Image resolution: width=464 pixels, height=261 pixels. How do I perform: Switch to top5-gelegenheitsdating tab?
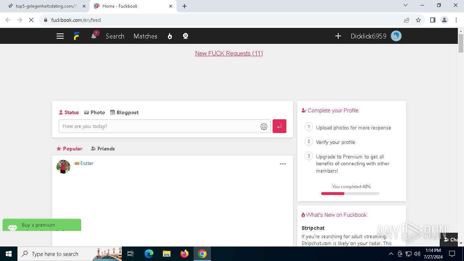coord(46,6)
